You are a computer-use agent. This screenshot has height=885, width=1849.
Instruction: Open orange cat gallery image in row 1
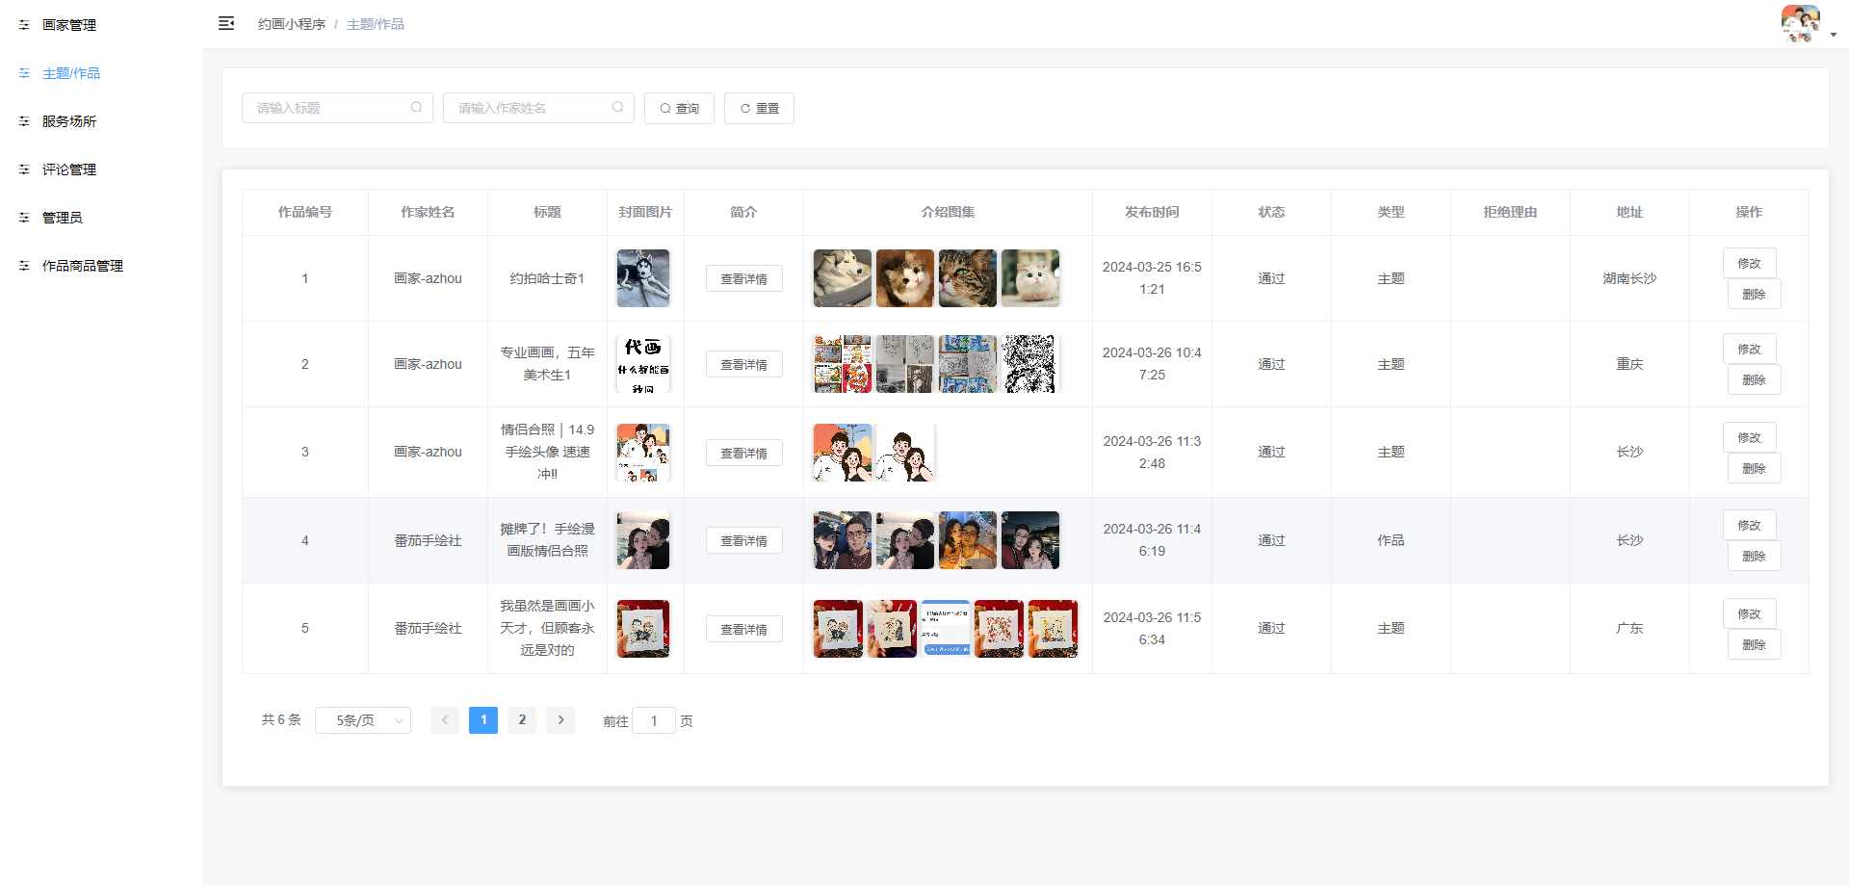click(905, 278)
